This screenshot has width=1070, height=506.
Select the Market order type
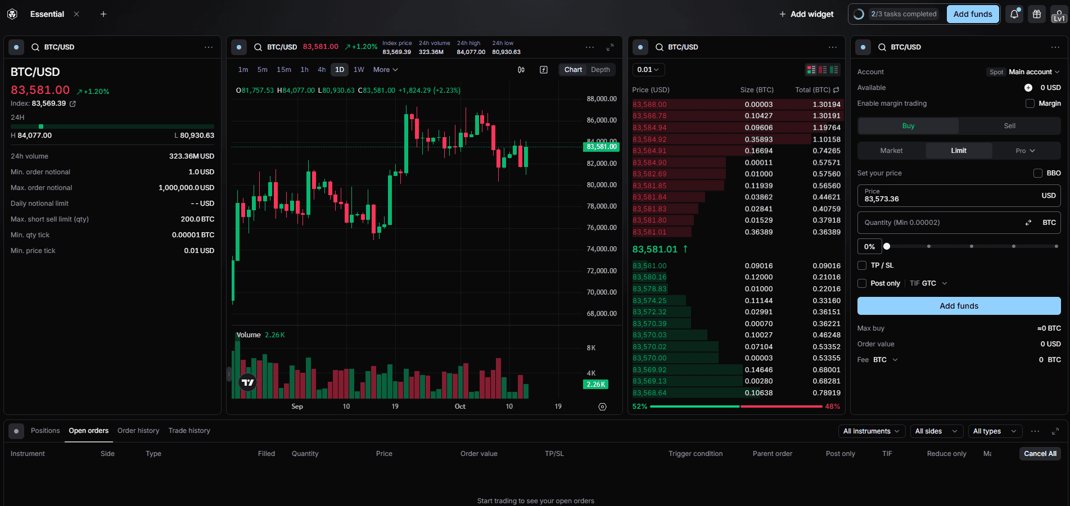pyautogui.click(x=892, y=151)
